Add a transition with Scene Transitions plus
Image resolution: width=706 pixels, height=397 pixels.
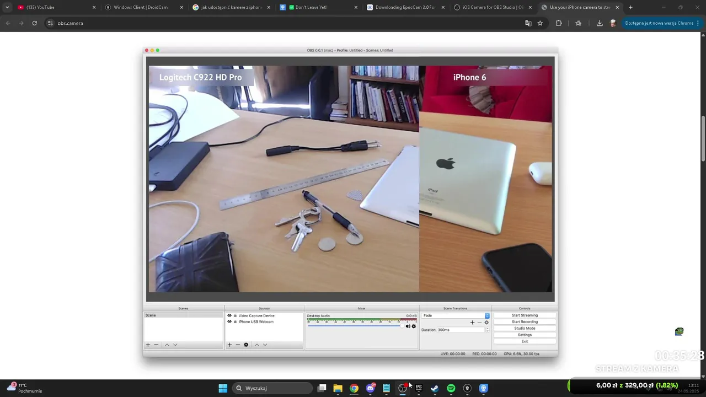472,323
